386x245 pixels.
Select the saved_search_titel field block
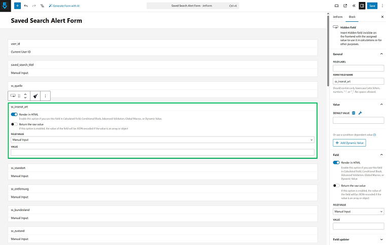pyautogui.click(x=162, y=68)
